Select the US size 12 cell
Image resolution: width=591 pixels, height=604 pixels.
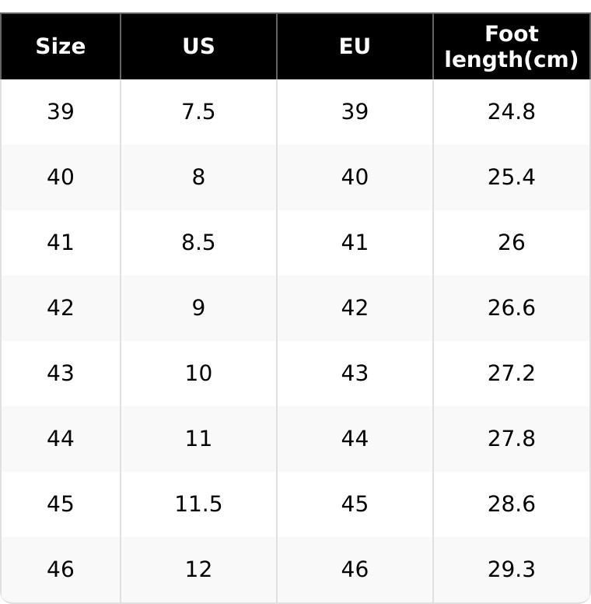point(198,570)
